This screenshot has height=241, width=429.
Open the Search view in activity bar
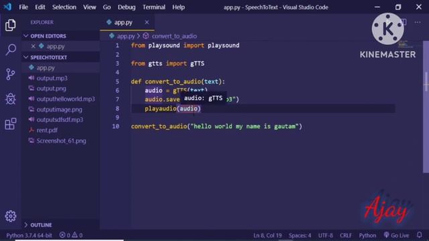coord(11,50)
